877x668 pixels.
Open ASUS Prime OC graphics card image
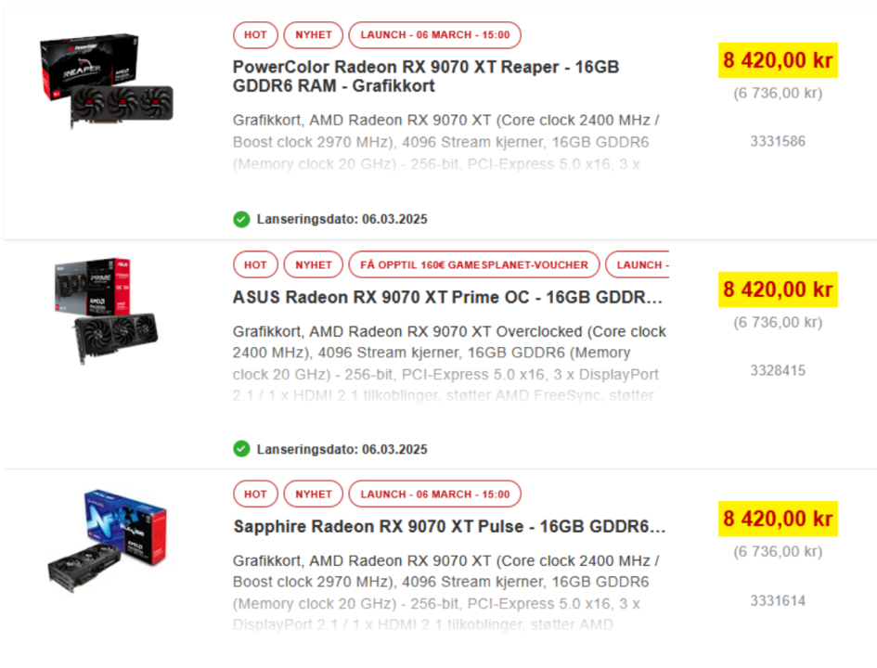pos(107,311)
